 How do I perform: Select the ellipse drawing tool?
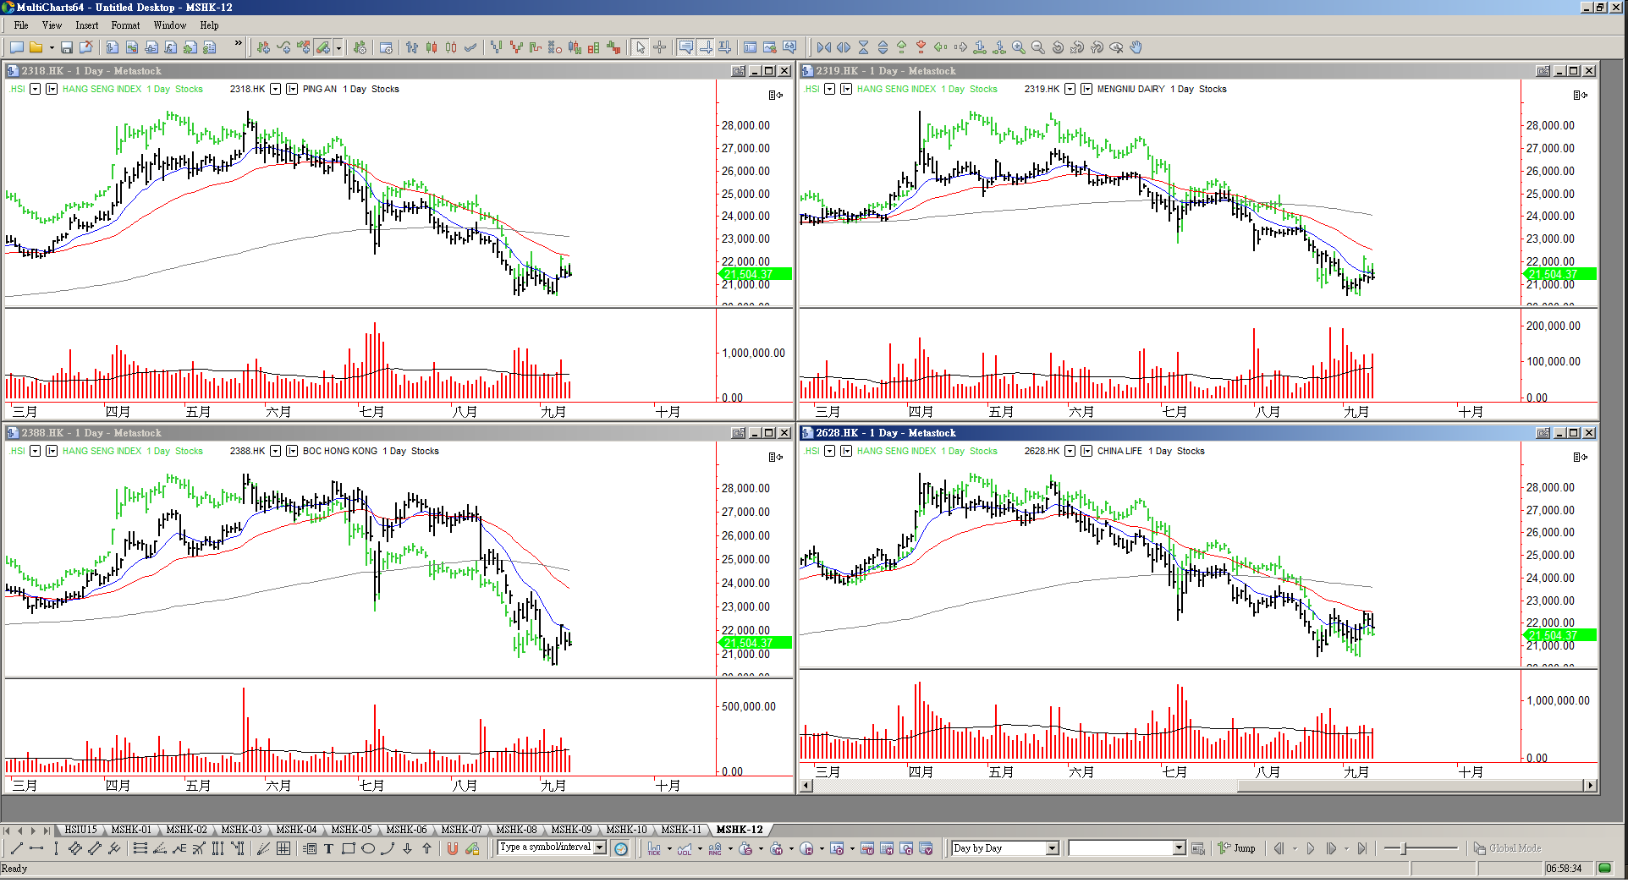(367, 848)
